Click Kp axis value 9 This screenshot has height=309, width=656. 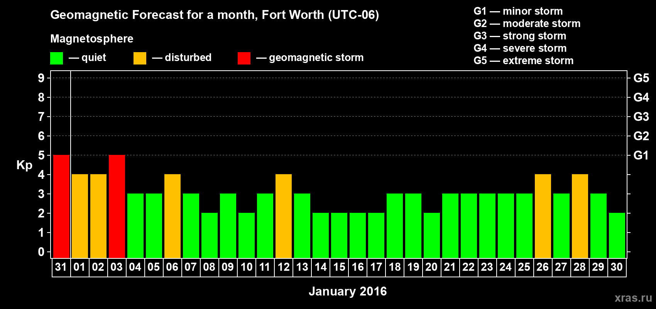click(41, 78)
